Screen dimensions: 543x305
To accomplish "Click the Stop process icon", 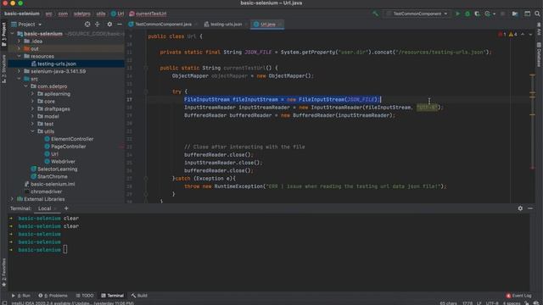I will tap(503, 14).
